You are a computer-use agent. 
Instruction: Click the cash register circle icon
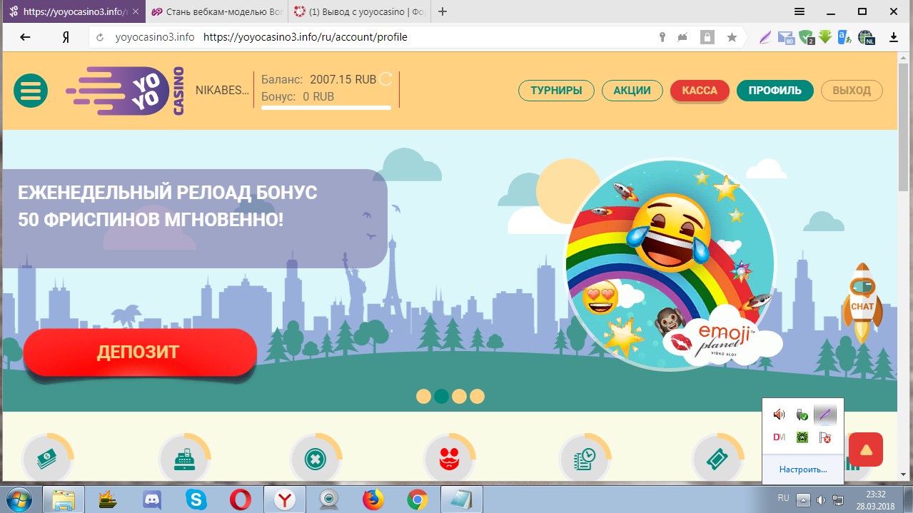coord(184,459)
